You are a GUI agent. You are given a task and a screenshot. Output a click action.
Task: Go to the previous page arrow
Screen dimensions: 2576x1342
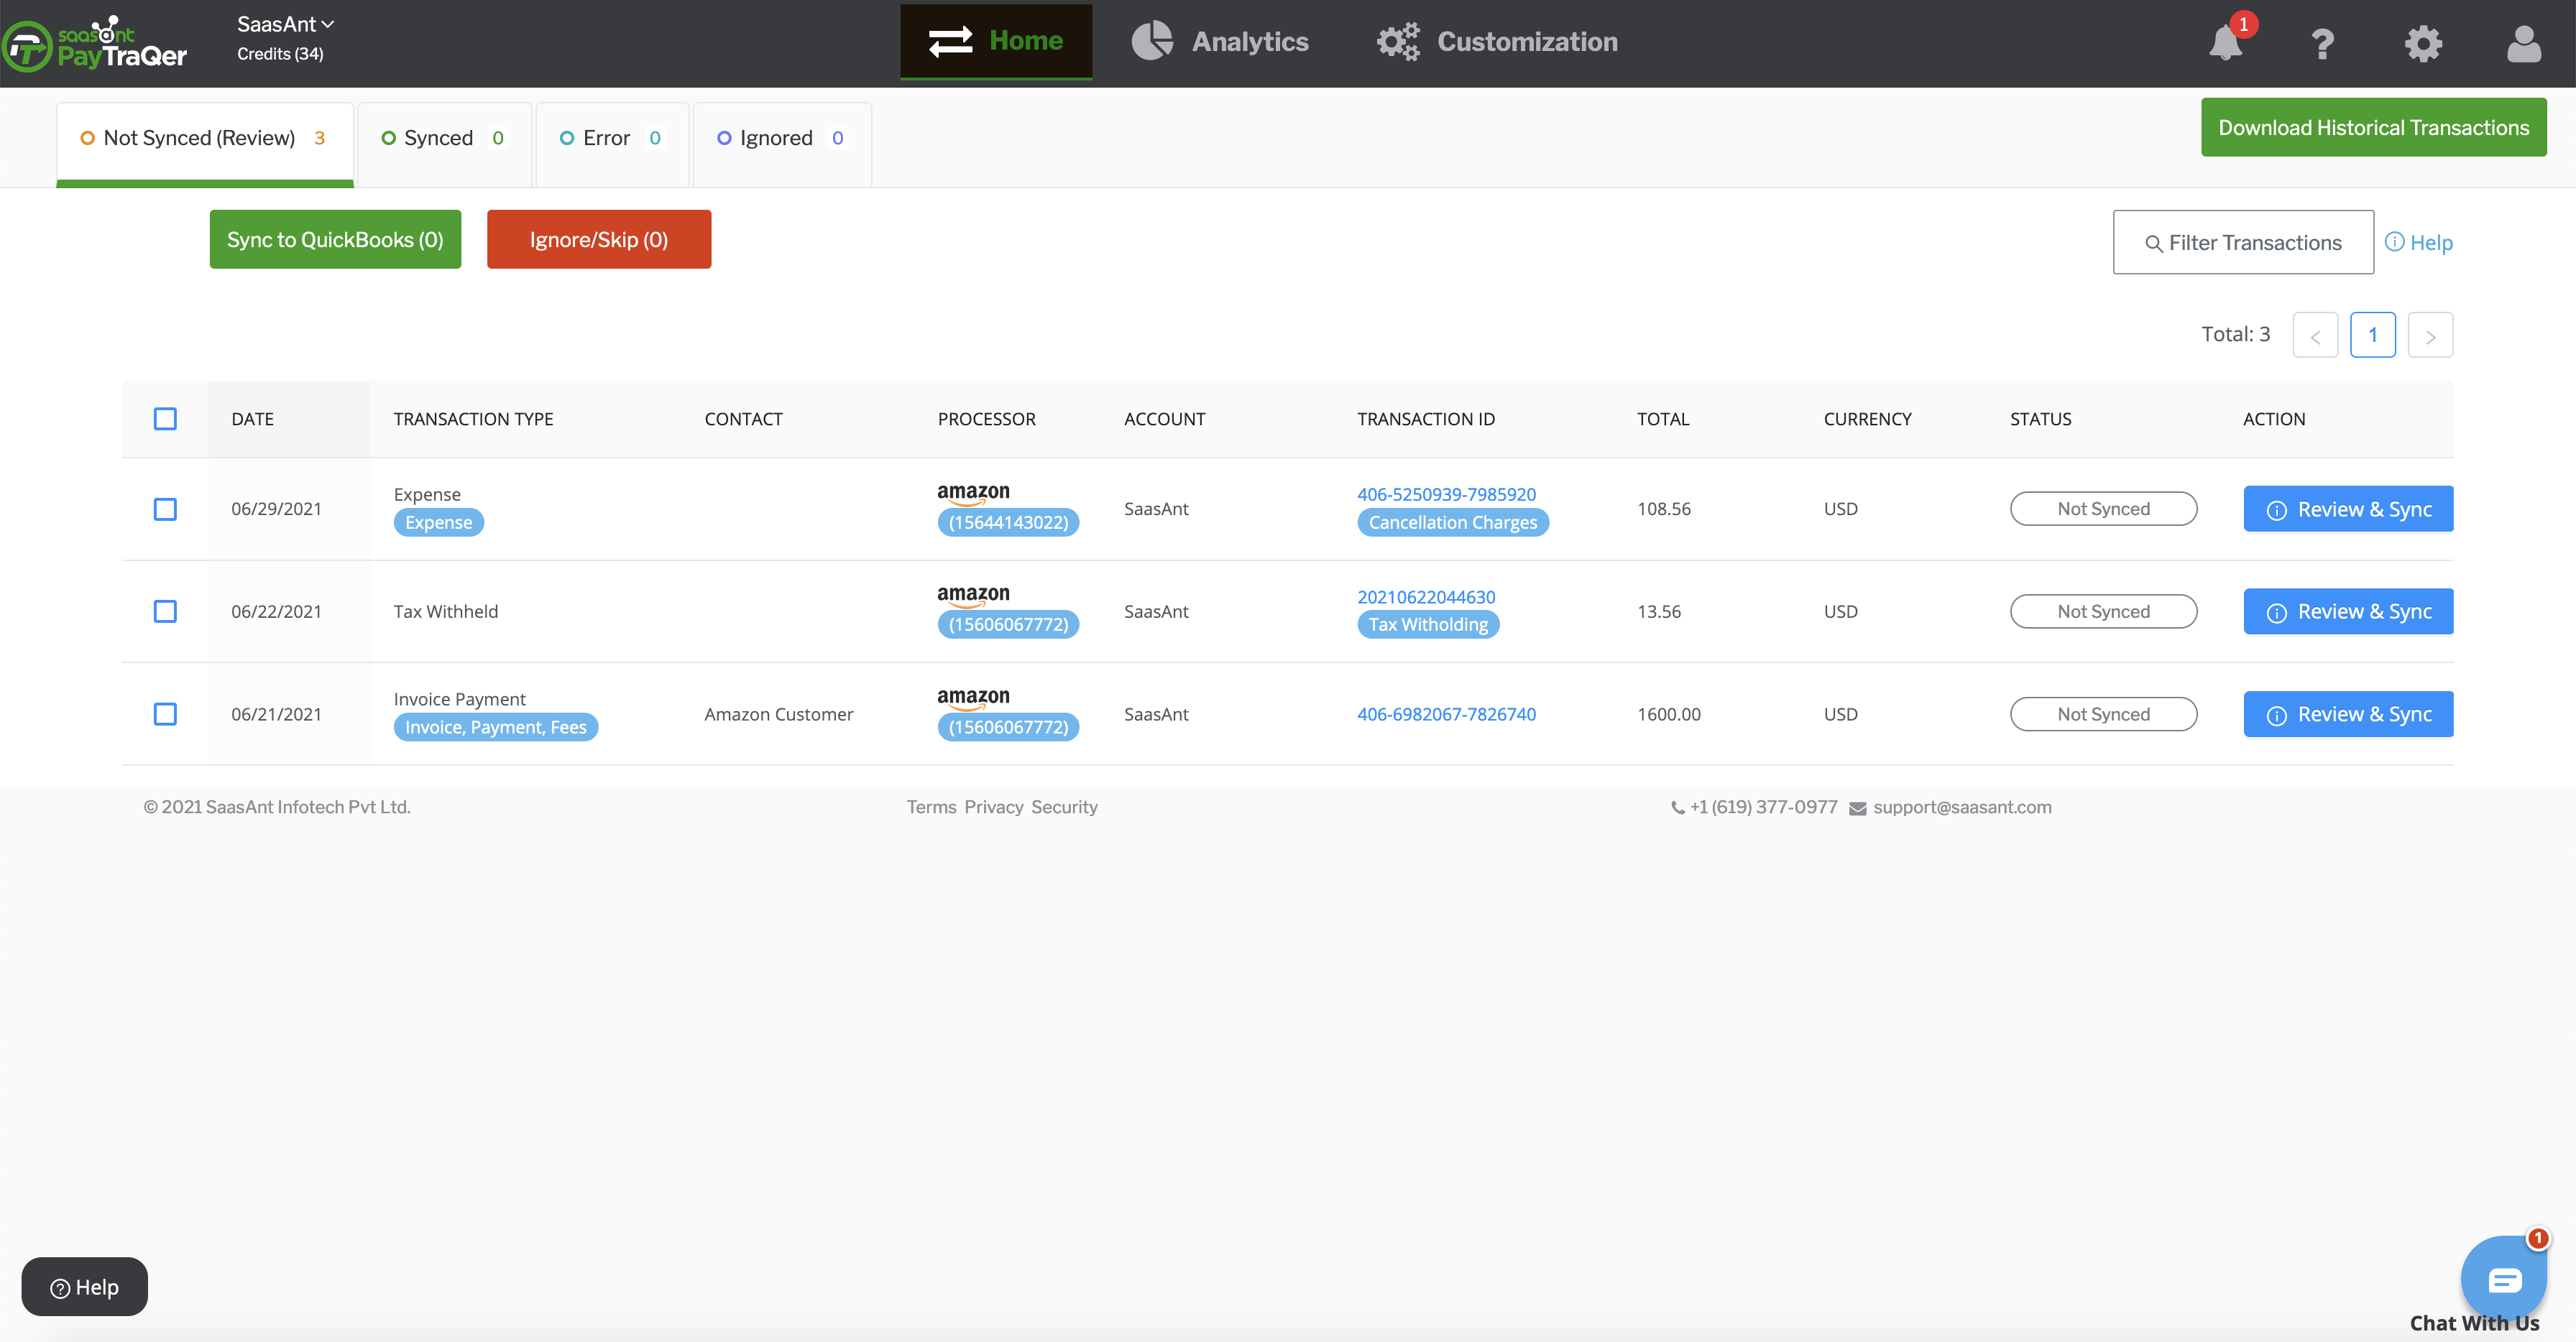[x=2314, y=335]
